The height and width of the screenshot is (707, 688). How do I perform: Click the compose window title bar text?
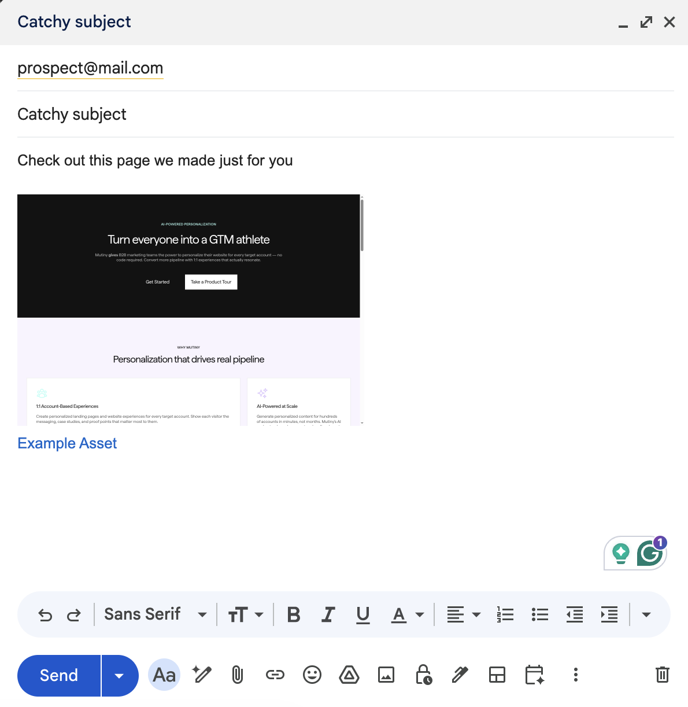point(74,22)
